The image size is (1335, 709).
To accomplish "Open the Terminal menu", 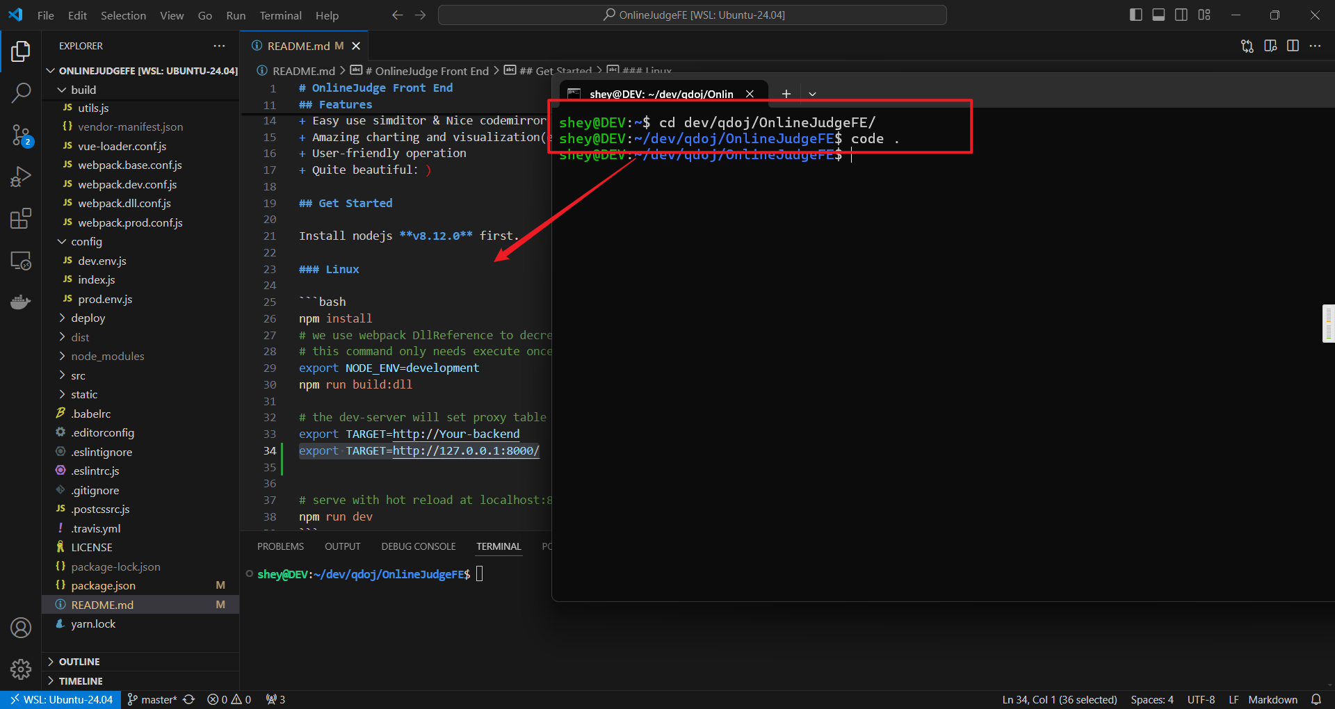I will click(x=280, y=15).
